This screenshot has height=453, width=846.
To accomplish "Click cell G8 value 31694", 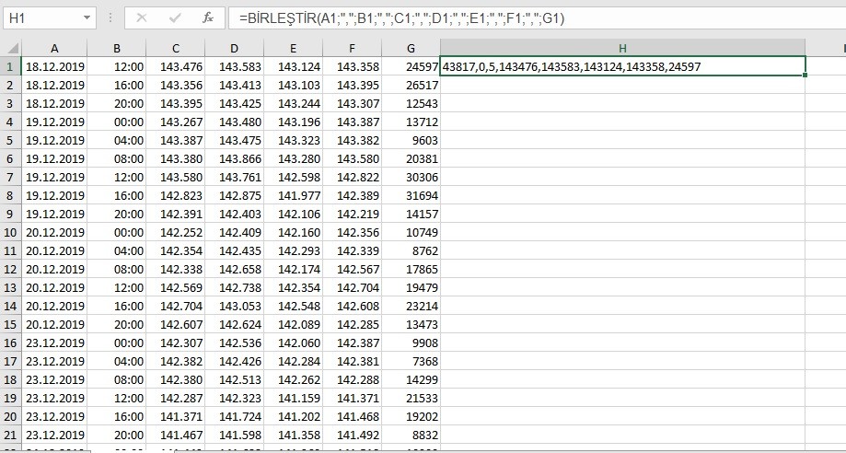I will pos(411,195).
